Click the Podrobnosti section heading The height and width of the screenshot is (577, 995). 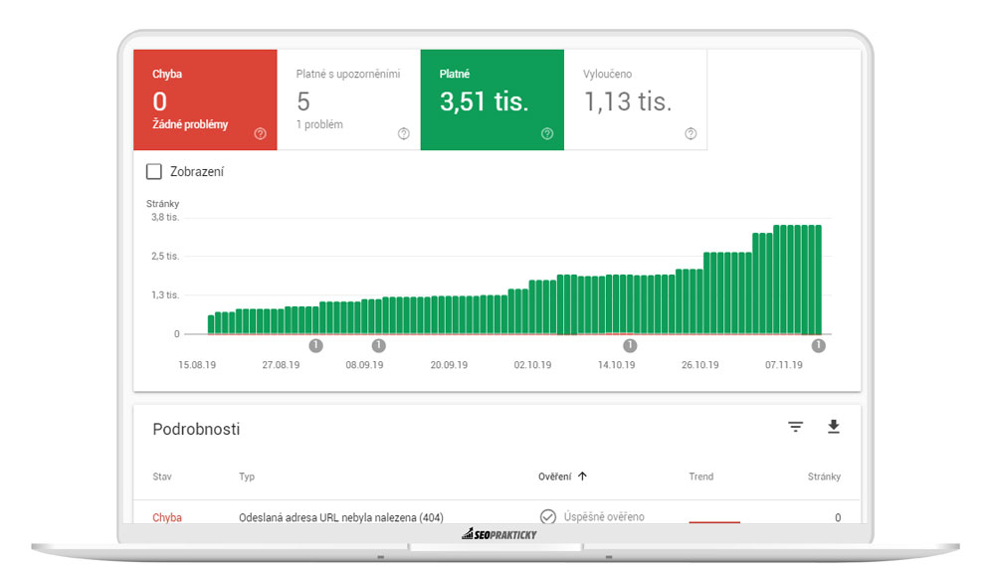coord(196,429)
